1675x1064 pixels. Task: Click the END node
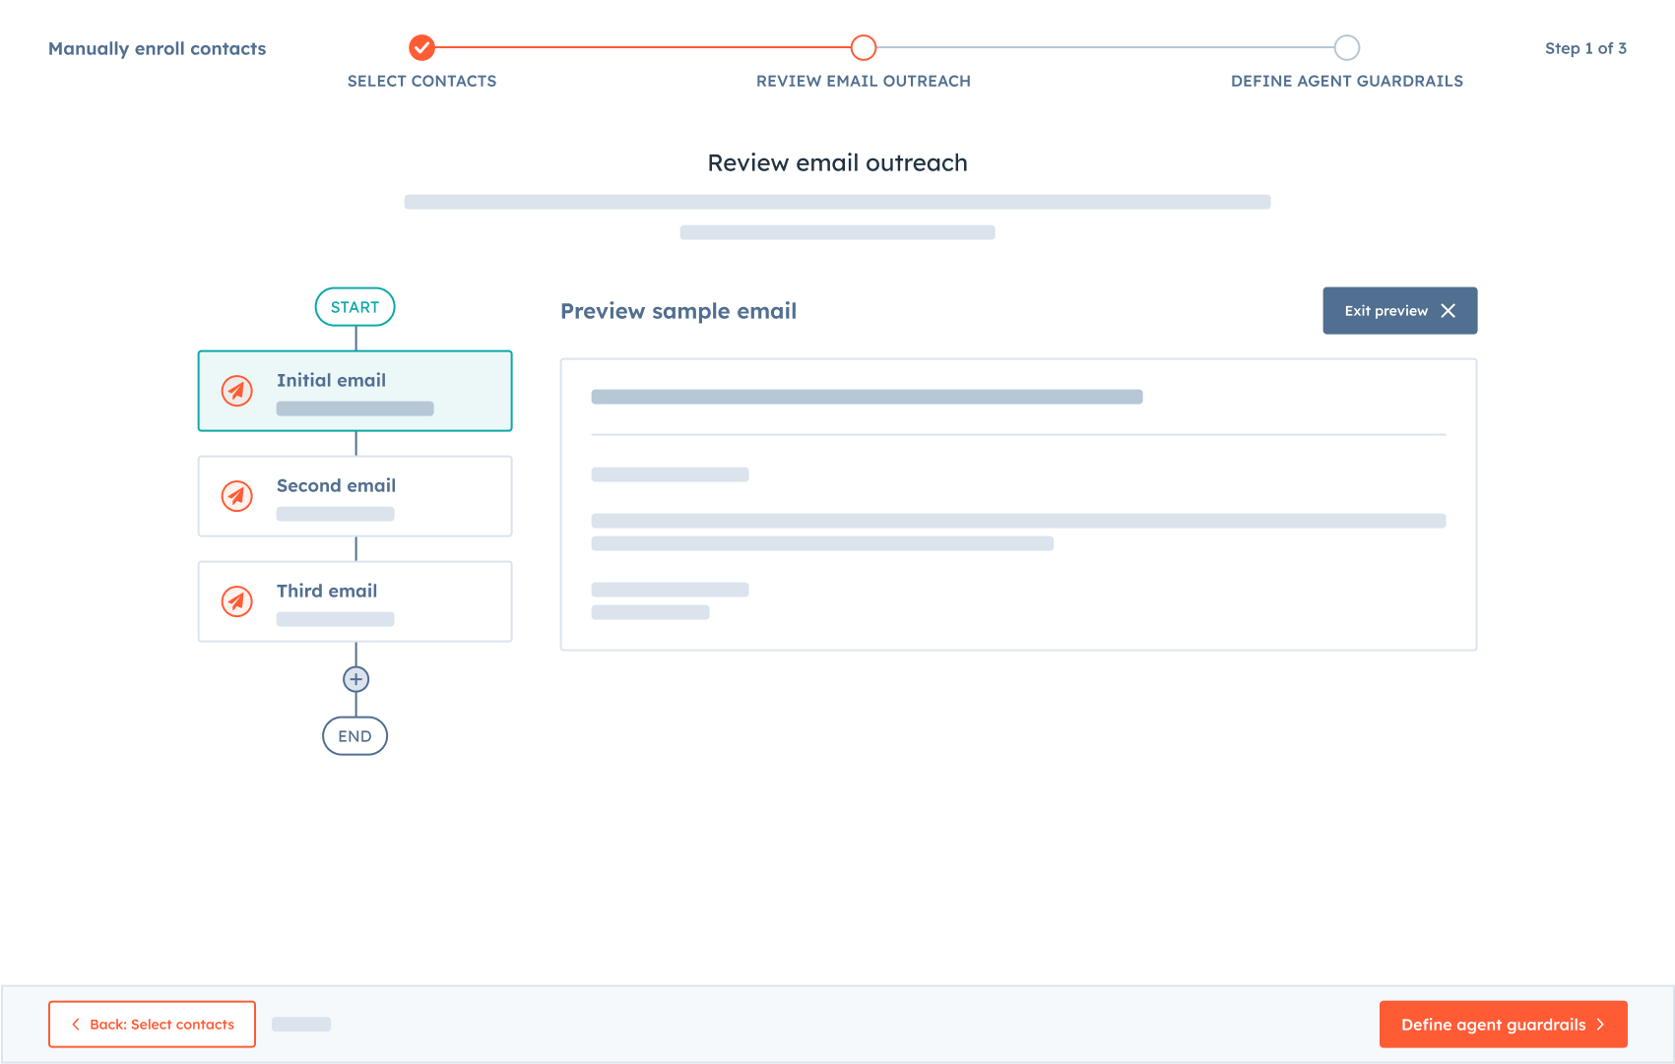354,736
